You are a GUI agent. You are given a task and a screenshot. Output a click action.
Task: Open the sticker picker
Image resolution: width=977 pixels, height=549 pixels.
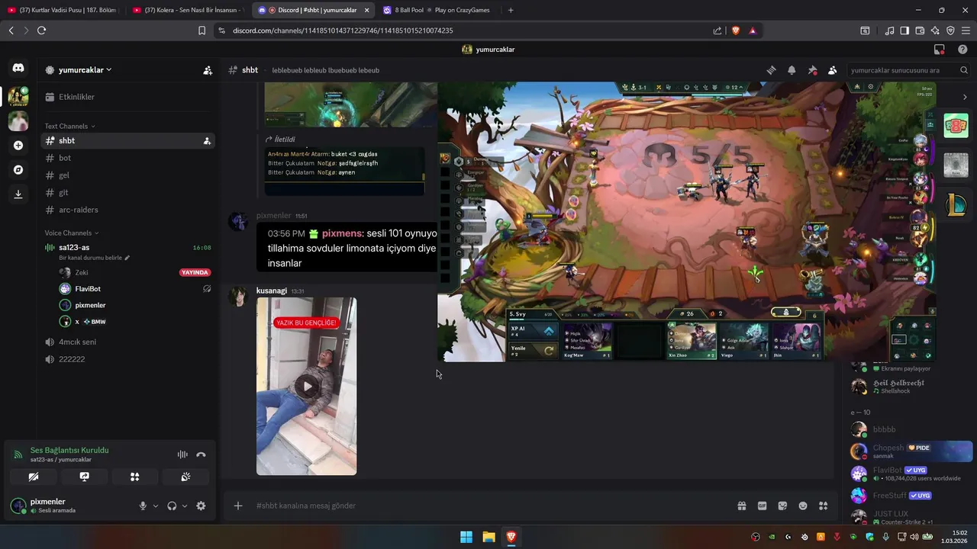tap(782, 506)
